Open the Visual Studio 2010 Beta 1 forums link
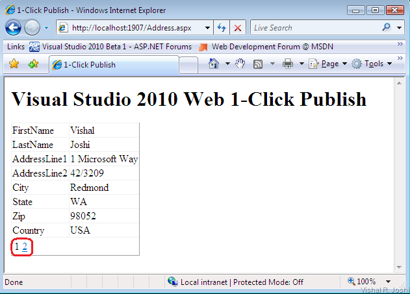The width and height of the screenshot is (410, 294). coord(117,47)
